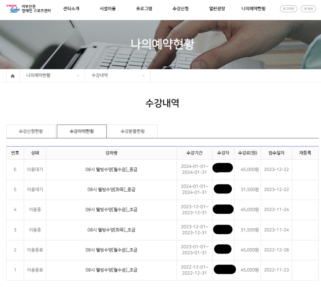Select course 08시 웰빙수영[월수금]_초급 in row 1
This screenshot has height=287, width=321.
[x=111, y=270]
